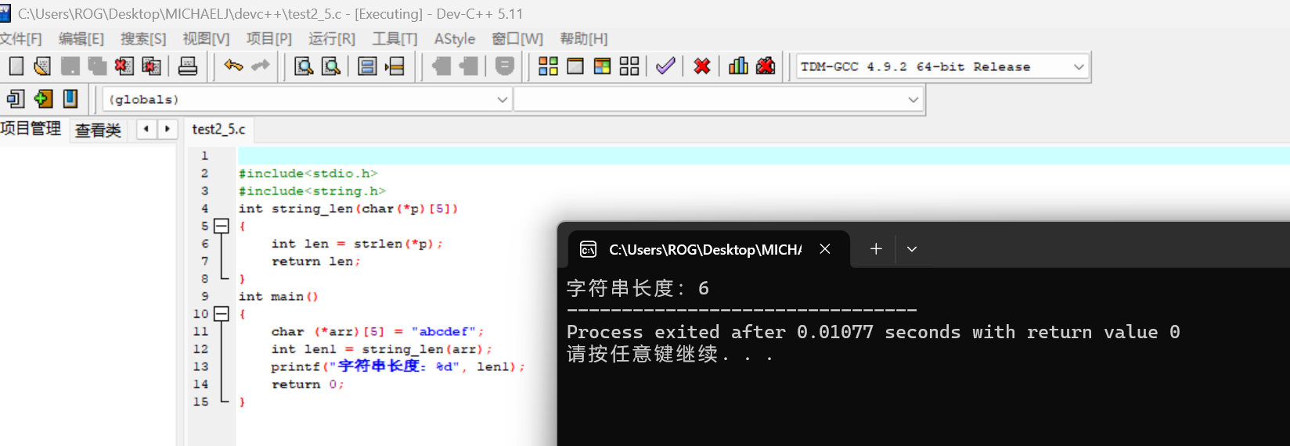Viewport: 1290px width, 446px height.
Task: Click the Rebuild All icon
Action: coord(629,66)
